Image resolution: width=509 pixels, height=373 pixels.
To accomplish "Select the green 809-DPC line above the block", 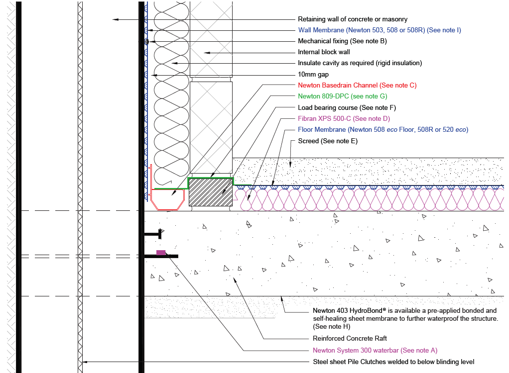I will click(x=210, y=177).
